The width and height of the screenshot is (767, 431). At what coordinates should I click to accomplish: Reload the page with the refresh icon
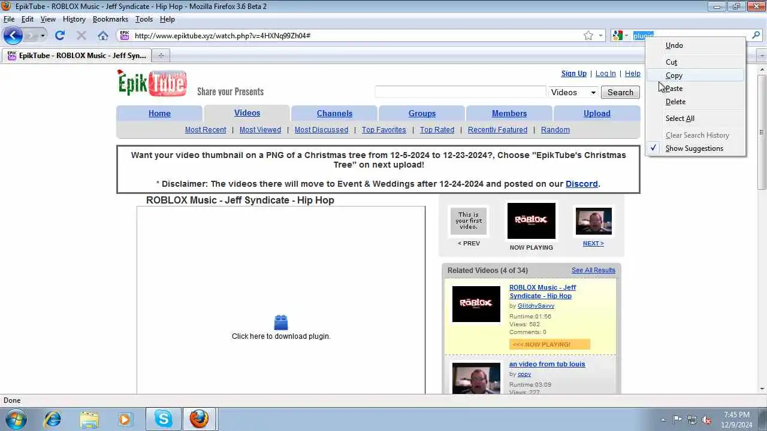(60, 35)
